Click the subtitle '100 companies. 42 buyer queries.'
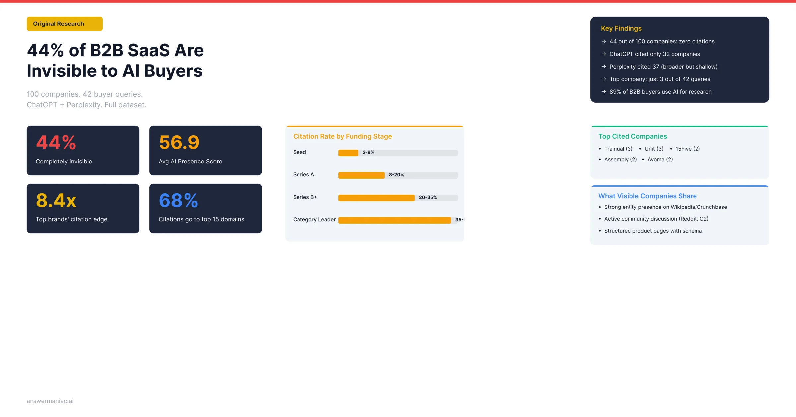This screenshot has width=796, height=417. 85,94
